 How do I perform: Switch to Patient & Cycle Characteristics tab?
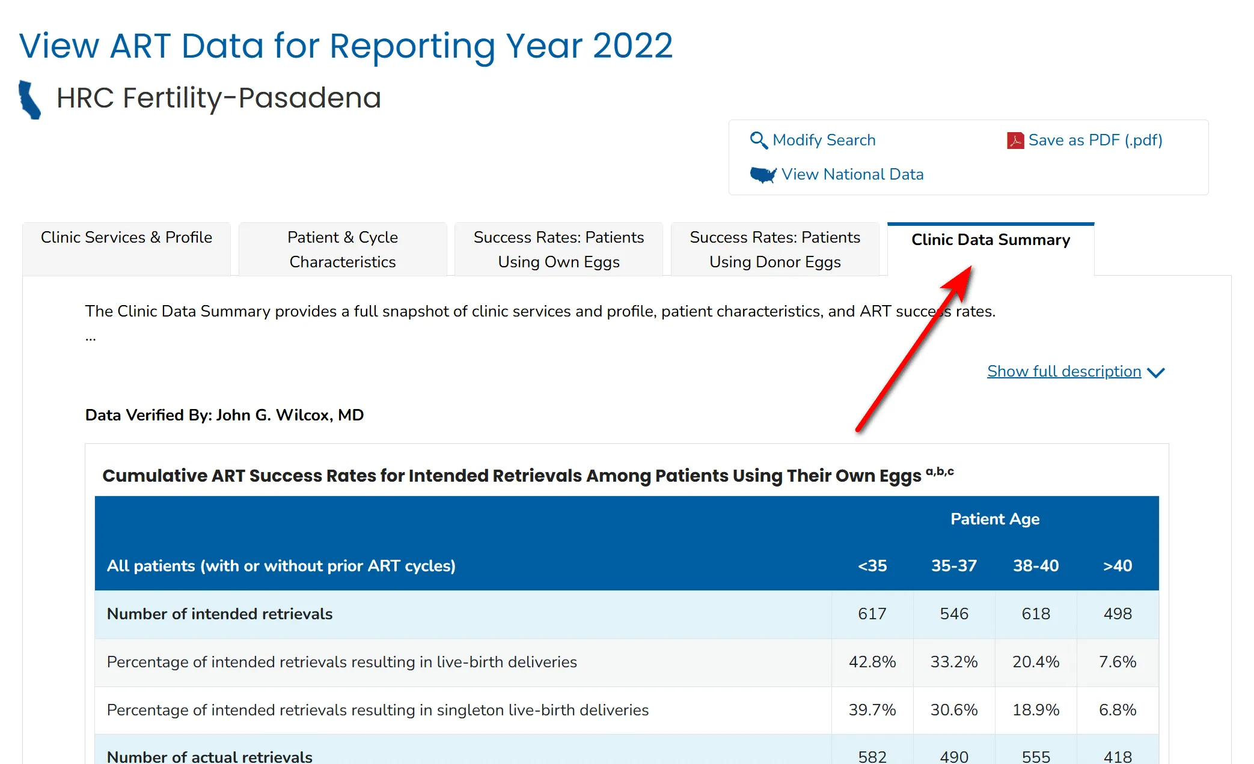(343, 249)
